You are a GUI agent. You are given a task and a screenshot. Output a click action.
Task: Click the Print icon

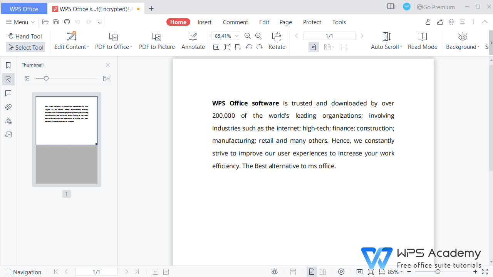pyautogui.click(x=67, y=22)
